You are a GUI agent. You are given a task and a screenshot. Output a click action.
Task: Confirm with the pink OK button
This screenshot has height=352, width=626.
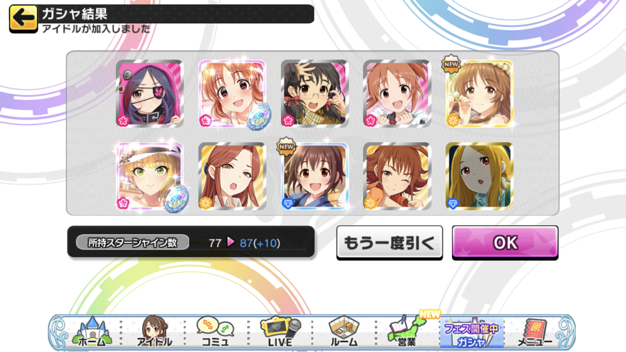505,242
